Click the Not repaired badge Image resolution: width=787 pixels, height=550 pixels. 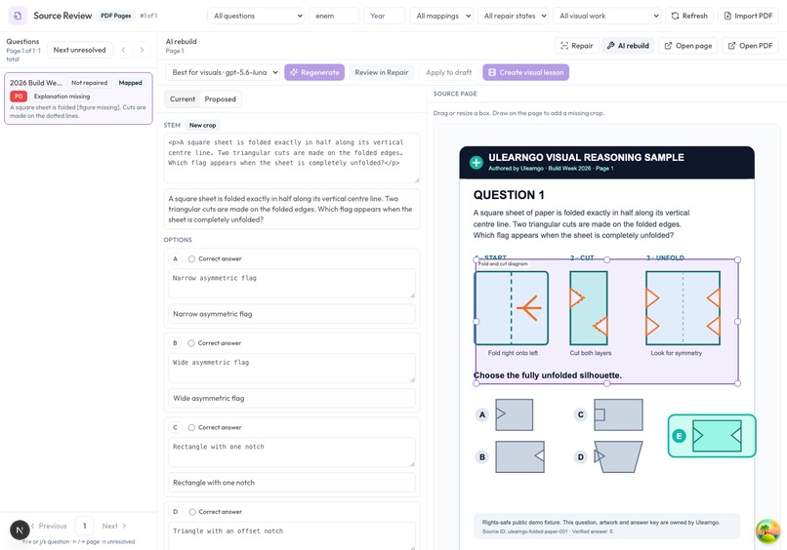[89, 83]
